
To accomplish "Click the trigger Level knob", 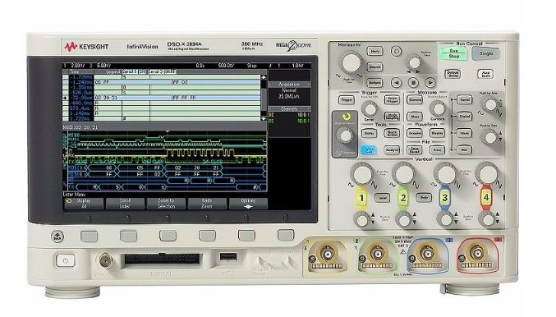I will pos(370,109).
